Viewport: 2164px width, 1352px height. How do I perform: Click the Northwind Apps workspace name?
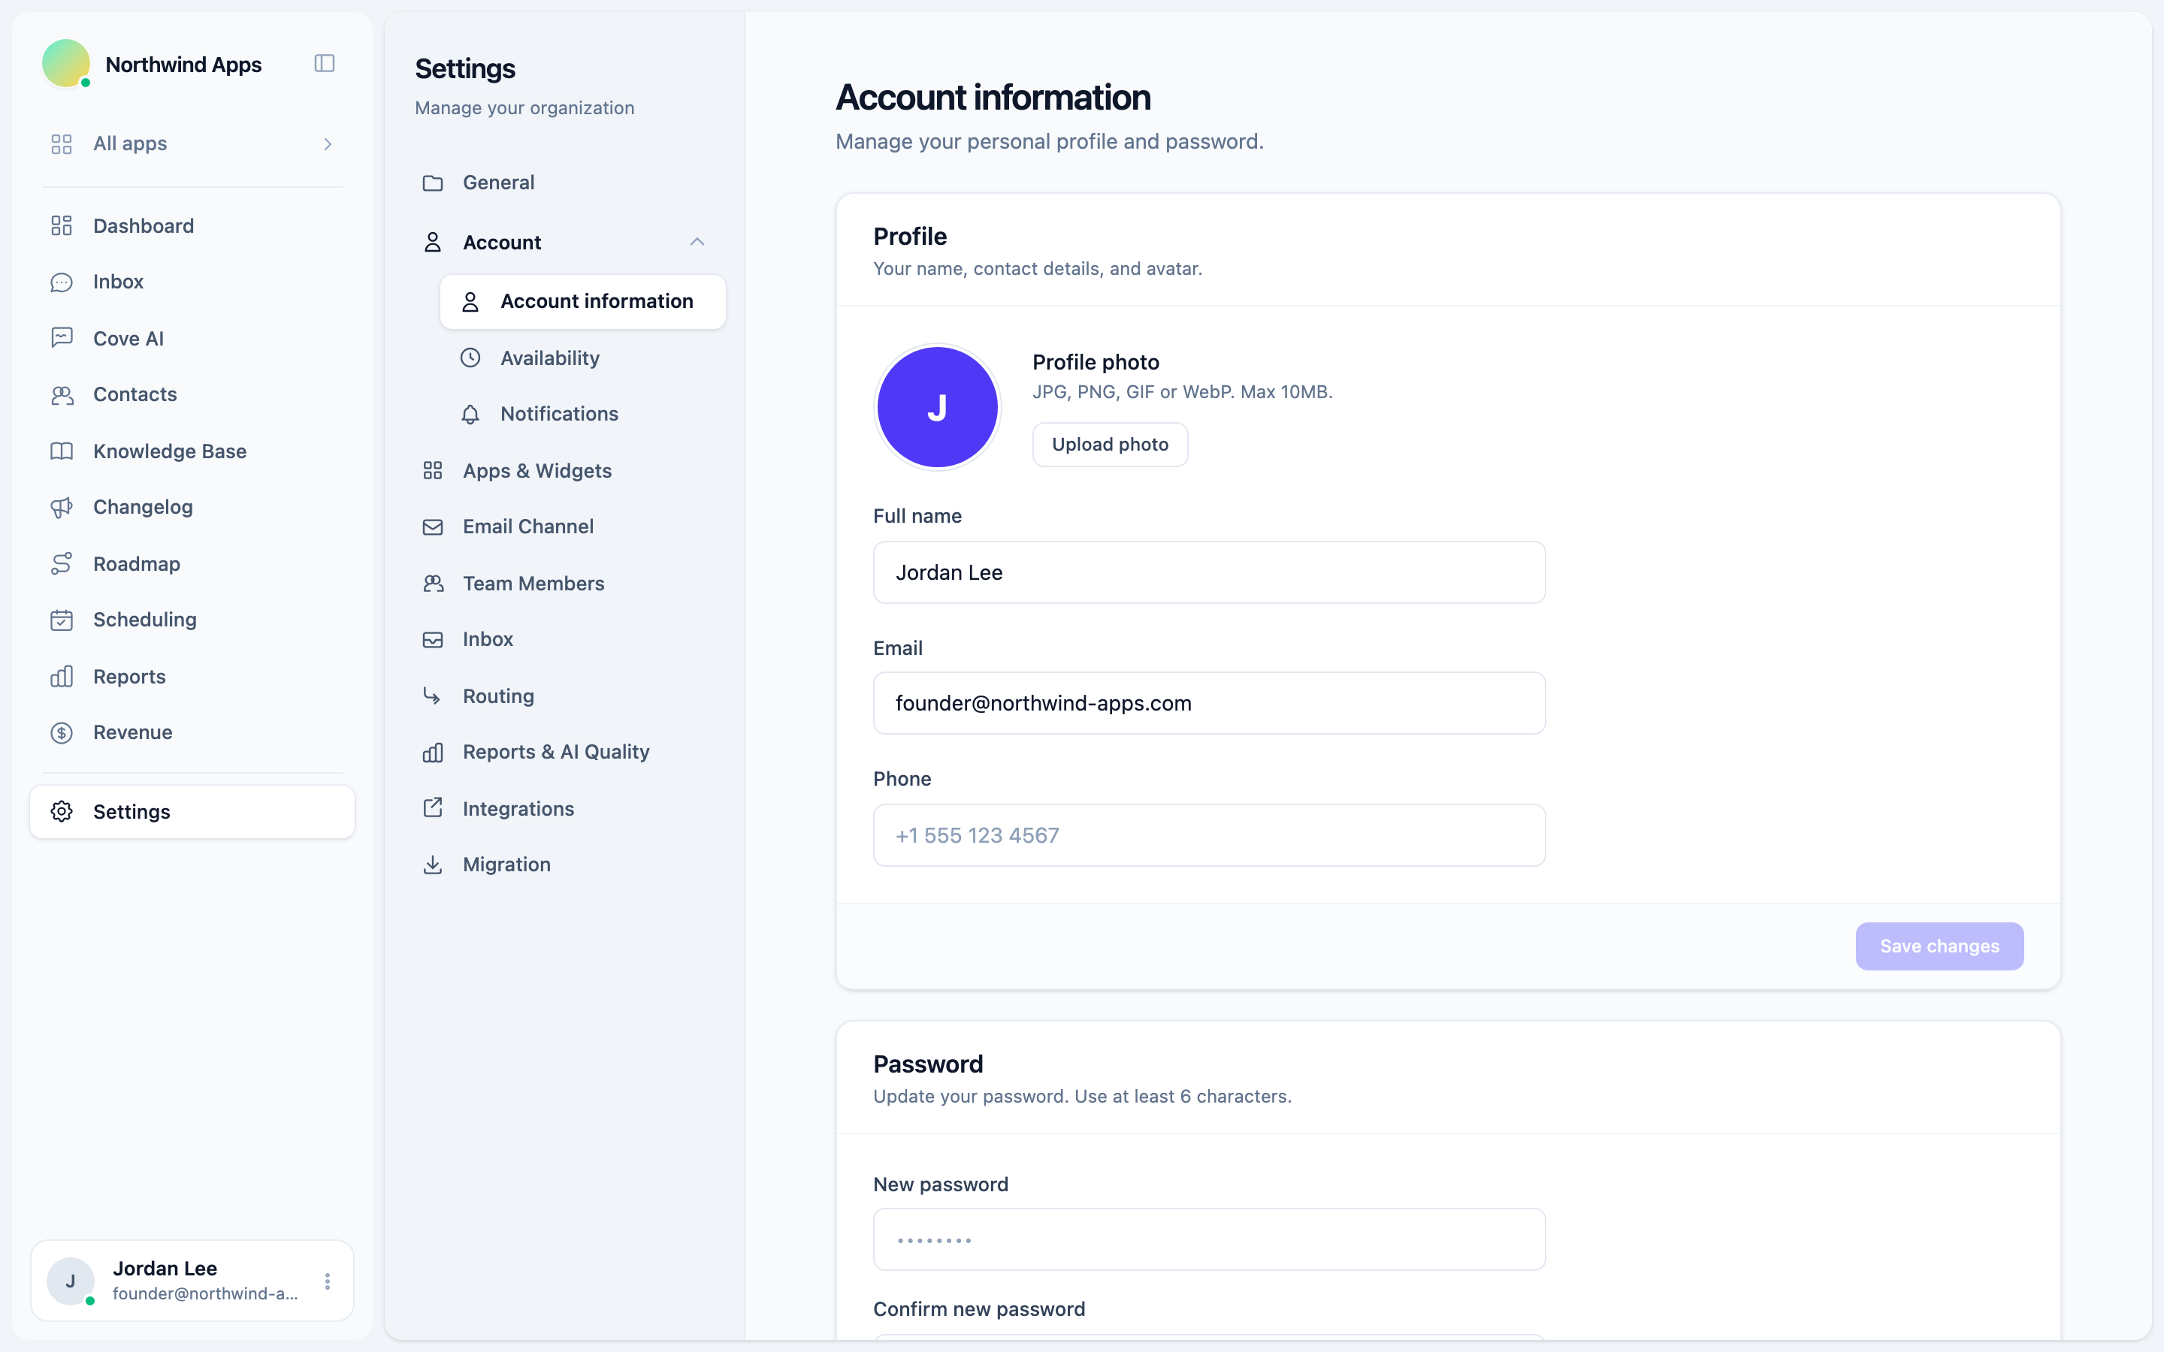click(x=183, y=65)
